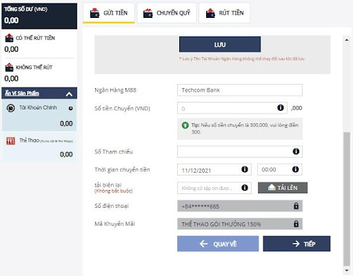The image size is (353, 276).
Task: Click Thể Thao wallet icon in sidebar
Action: click(10, 140)
